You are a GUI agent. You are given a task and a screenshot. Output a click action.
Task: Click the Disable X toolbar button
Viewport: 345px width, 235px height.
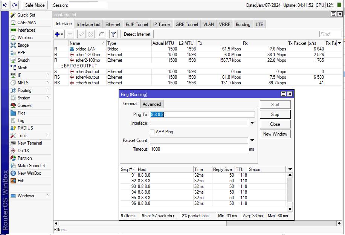coord(90,34)
